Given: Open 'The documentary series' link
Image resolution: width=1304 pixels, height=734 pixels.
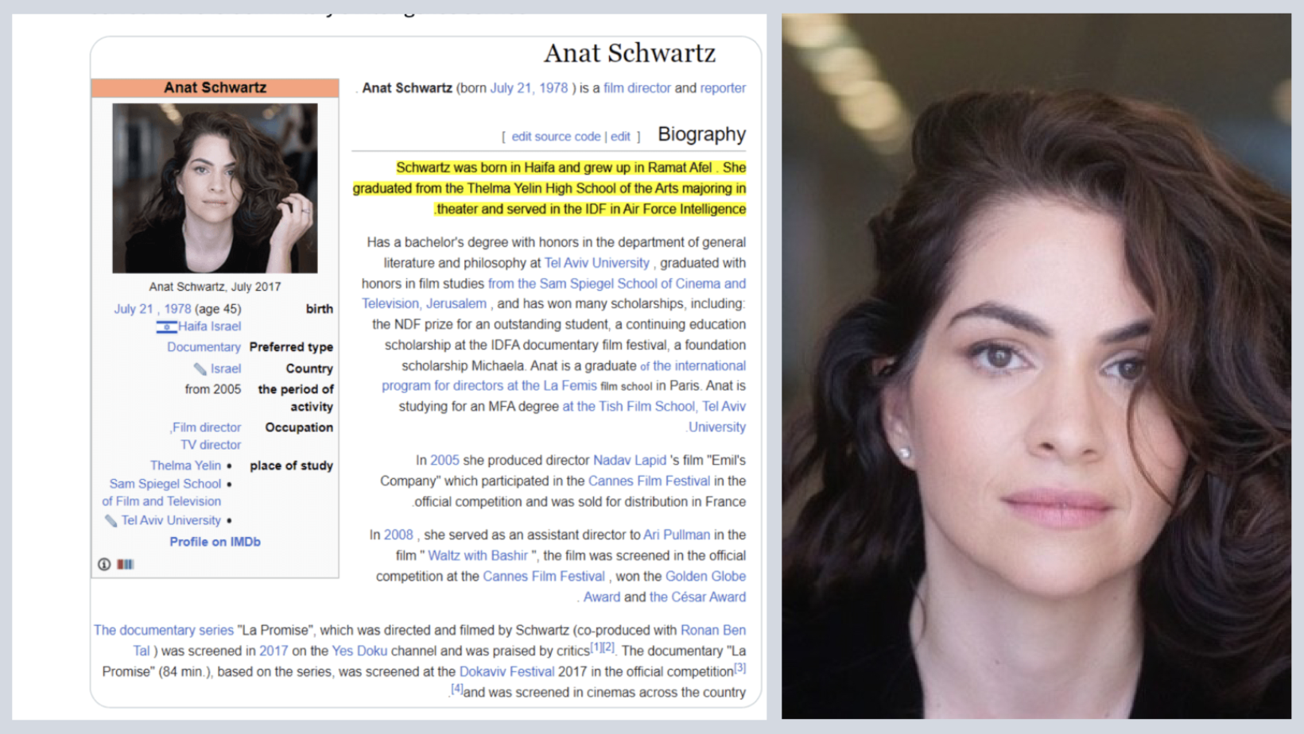Looking at the screenshot, I should (164, 631).
